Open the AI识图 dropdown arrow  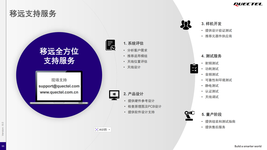pyautogui.click(x=109, y=130)
